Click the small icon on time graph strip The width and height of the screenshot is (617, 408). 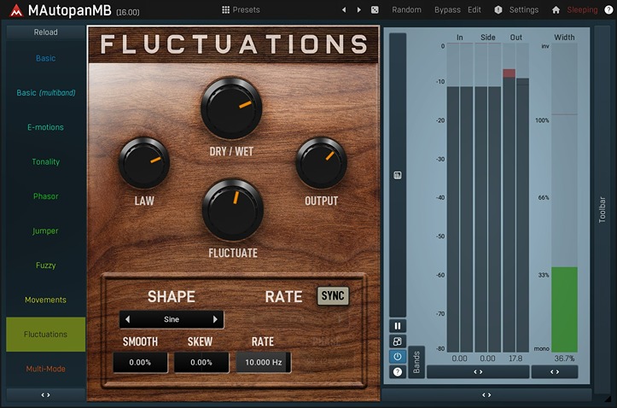(398, 175)
